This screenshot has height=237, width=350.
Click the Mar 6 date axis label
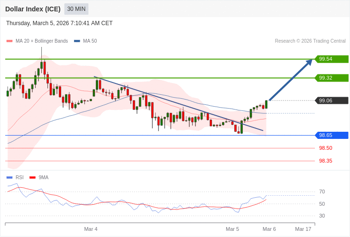tap(269, 229)
